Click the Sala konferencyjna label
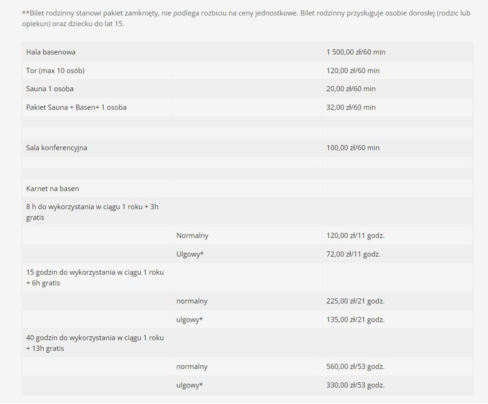 (x=56, y=148)
